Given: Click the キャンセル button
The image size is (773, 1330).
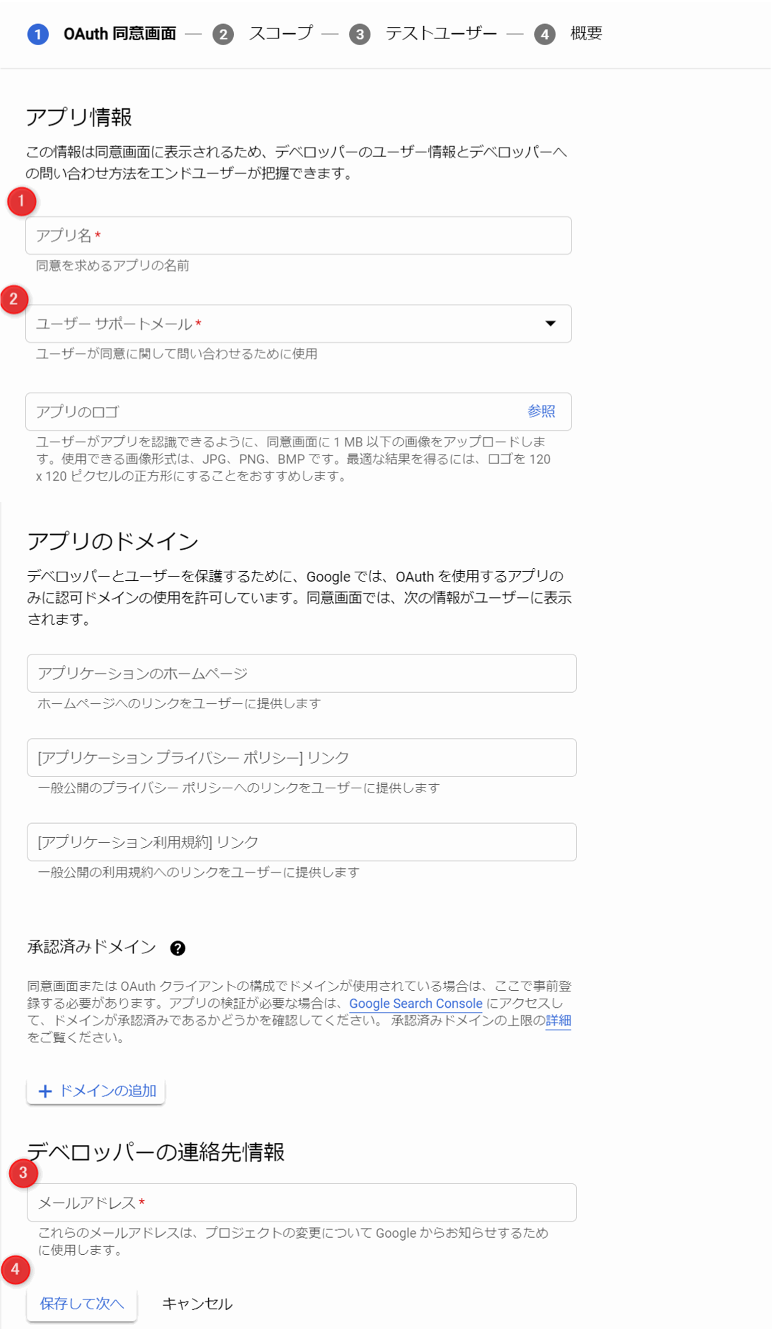Looking at the screenshot, I should tap(197, 1304).
